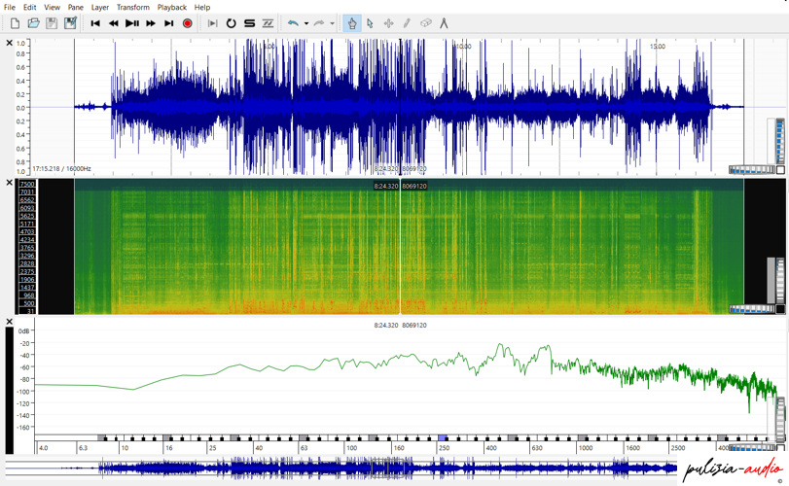Click the 7500 Hz label on the spectrogram scale

[27, 184]
